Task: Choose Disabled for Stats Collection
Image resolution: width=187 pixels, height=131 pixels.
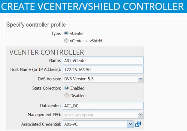Action: (66, 95)
